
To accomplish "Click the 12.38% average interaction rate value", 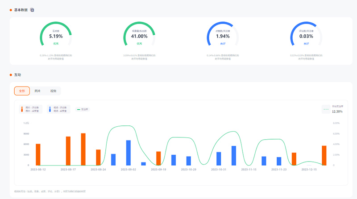I will 337,111.
